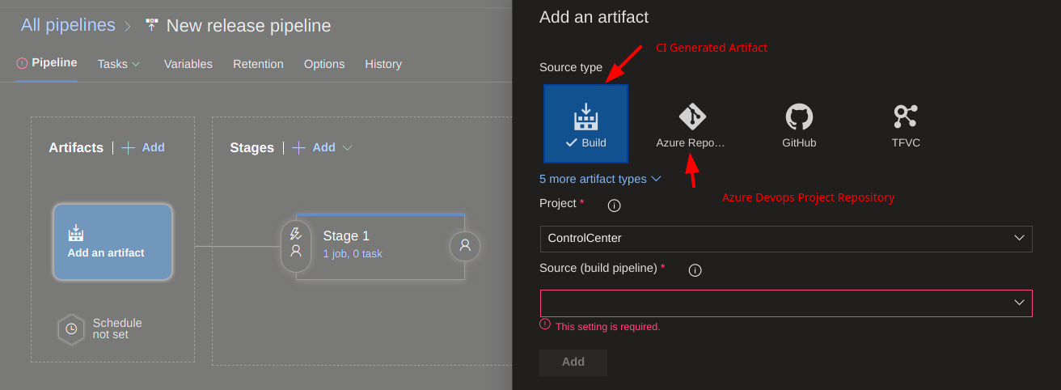The width and height of the screenshot is (1061, 390).
Task: Select the TFVC source type icon
Action: 906,117
